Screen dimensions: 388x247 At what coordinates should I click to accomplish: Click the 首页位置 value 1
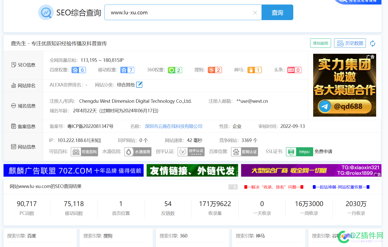point(121,204)
